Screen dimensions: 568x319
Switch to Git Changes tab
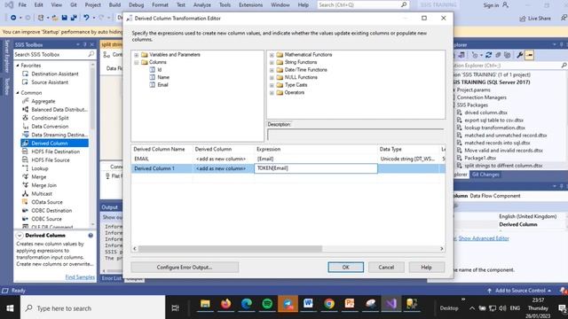click(x=485, y=175)
